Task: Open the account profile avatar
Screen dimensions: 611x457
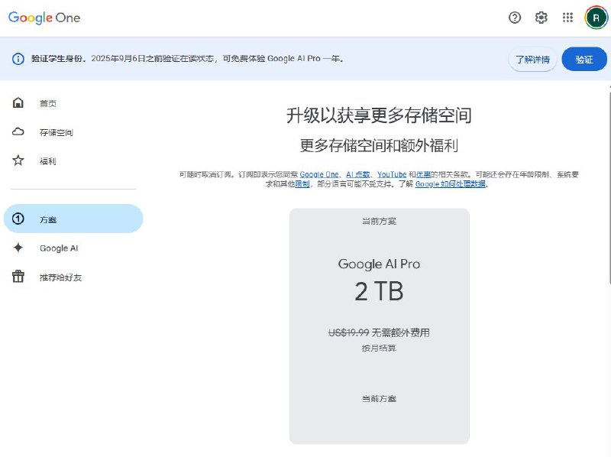Action: coord(596,18)
